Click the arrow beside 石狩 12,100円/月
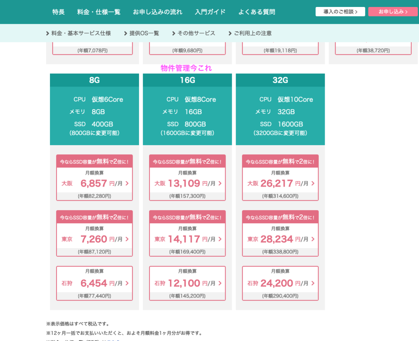419x341 pixels. coord(220,283)
